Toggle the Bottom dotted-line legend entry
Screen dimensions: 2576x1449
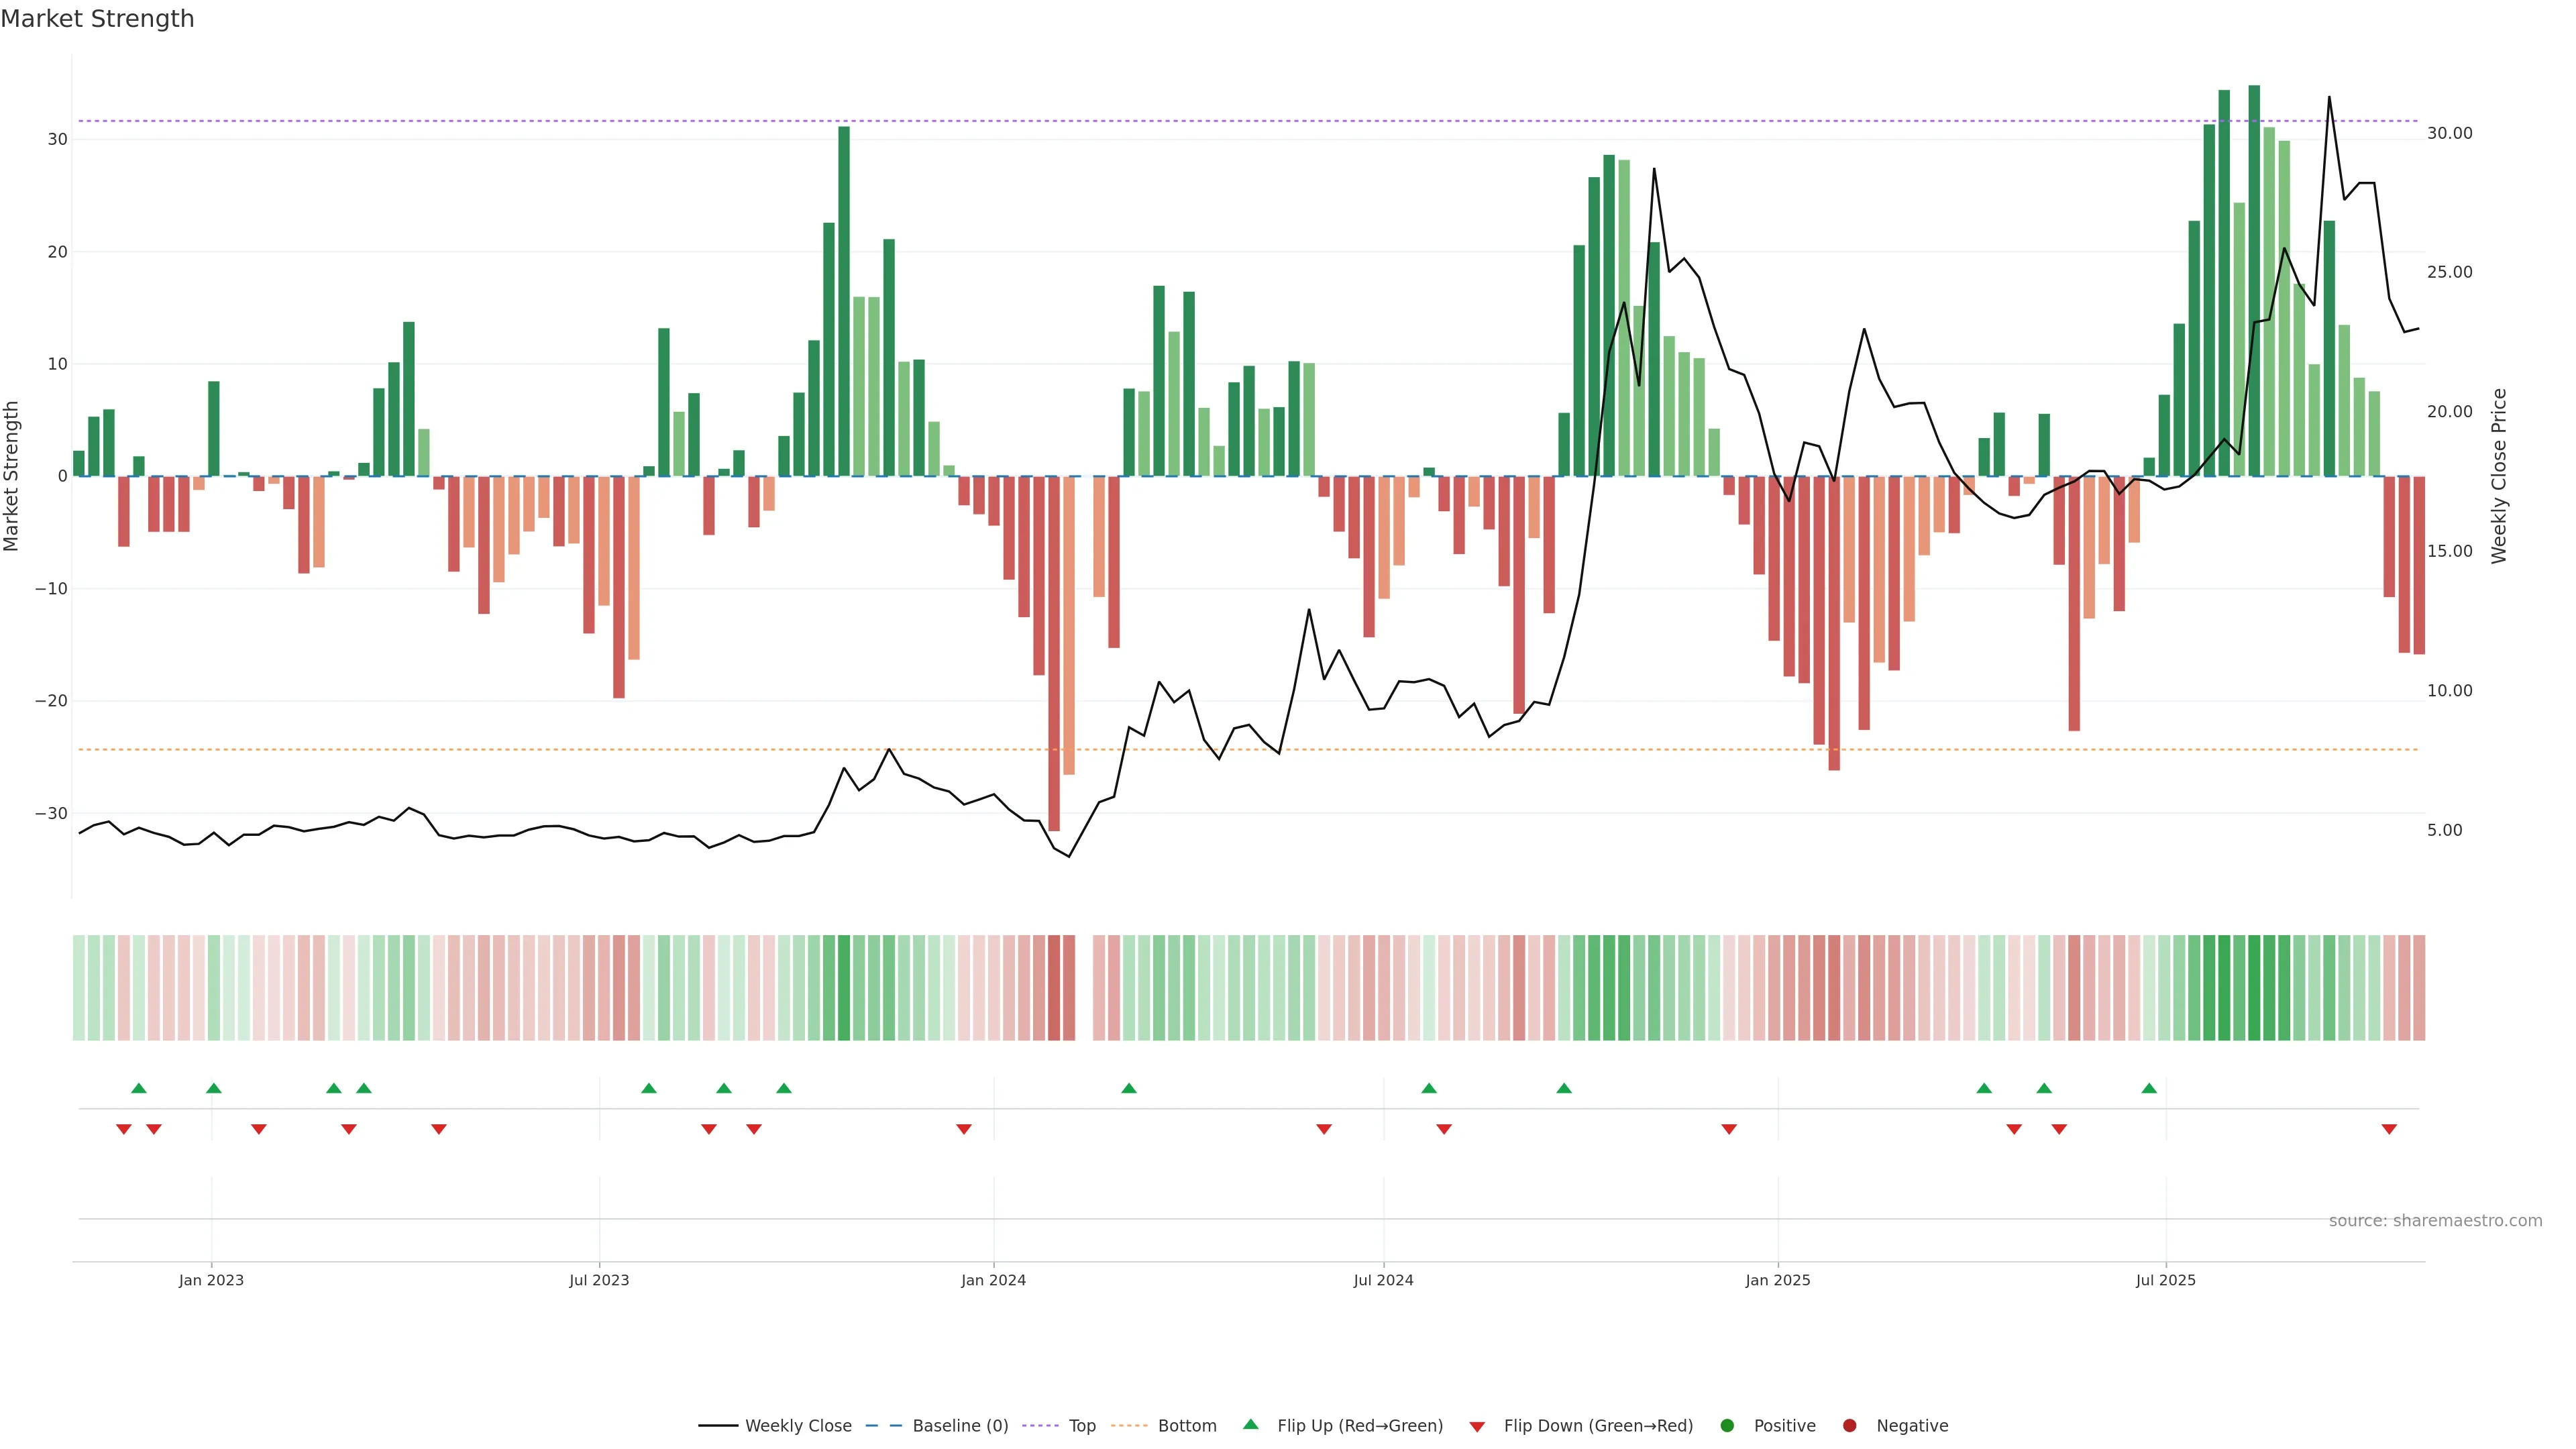[1186, 1426]
